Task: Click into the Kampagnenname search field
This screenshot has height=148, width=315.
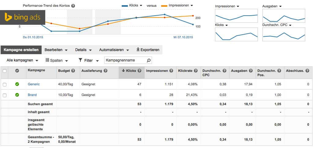Action: pos(125,61)
